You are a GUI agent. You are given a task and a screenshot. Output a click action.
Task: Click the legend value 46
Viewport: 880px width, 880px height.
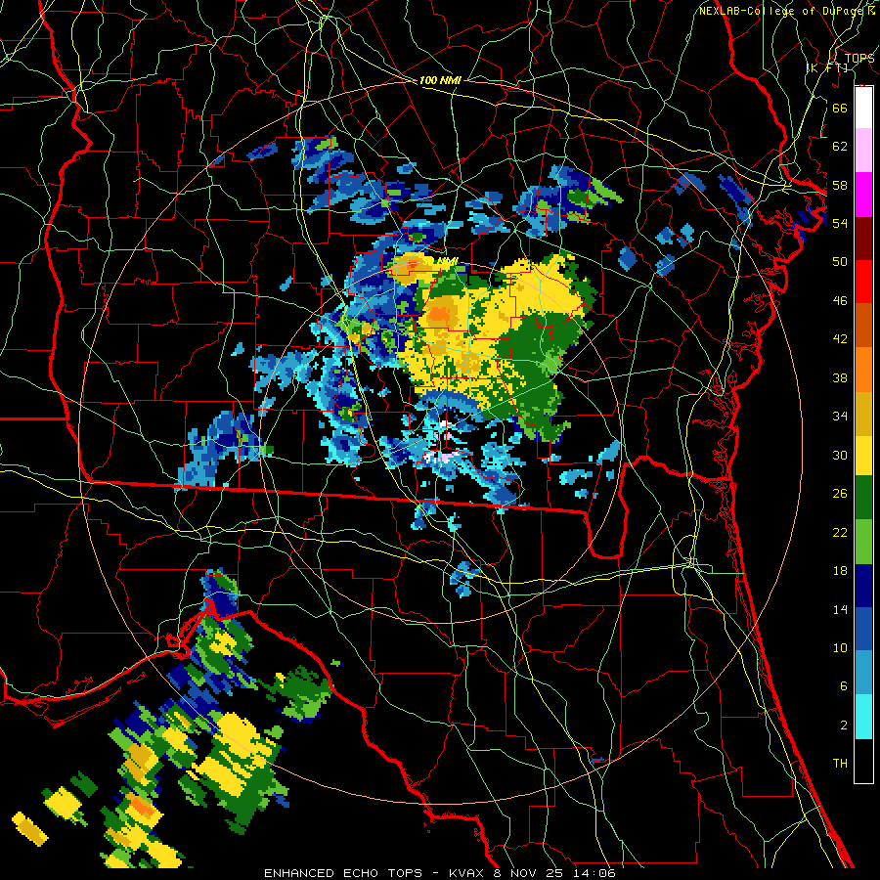[x=840, y=301]
